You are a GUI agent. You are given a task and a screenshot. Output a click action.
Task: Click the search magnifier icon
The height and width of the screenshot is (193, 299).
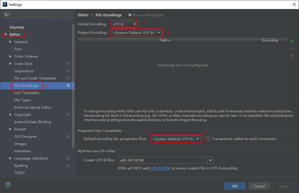tap(7, 15)
